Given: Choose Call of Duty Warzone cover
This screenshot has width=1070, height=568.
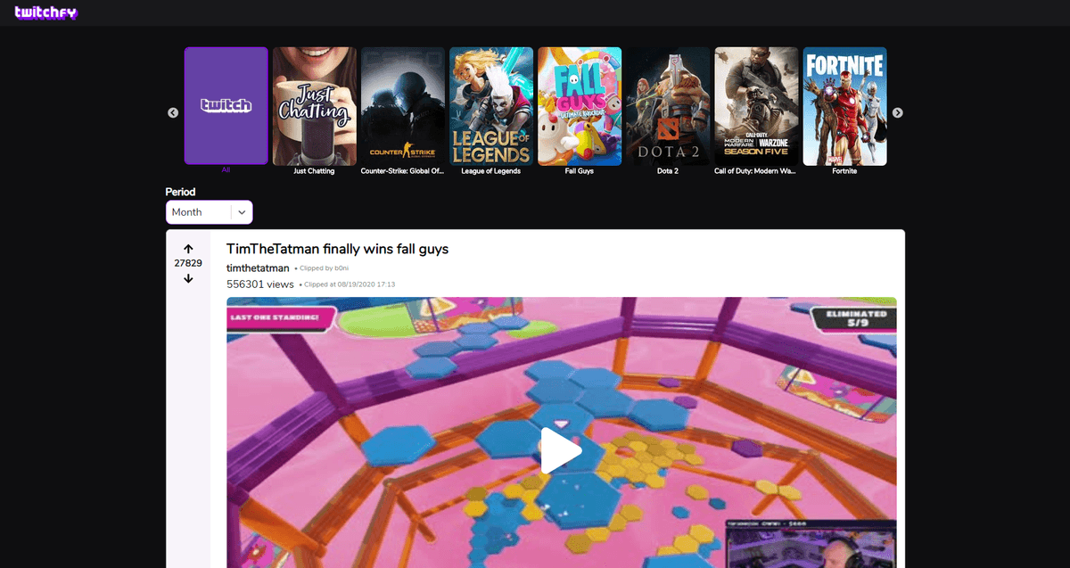Looking at the screenshot, I should (x=756, y=106).
